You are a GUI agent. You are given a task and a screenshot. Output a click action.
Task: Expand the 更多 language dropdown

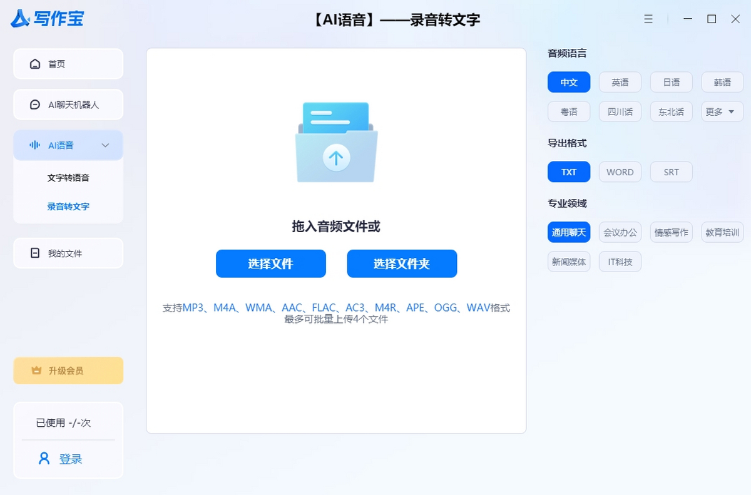point(722,111)
